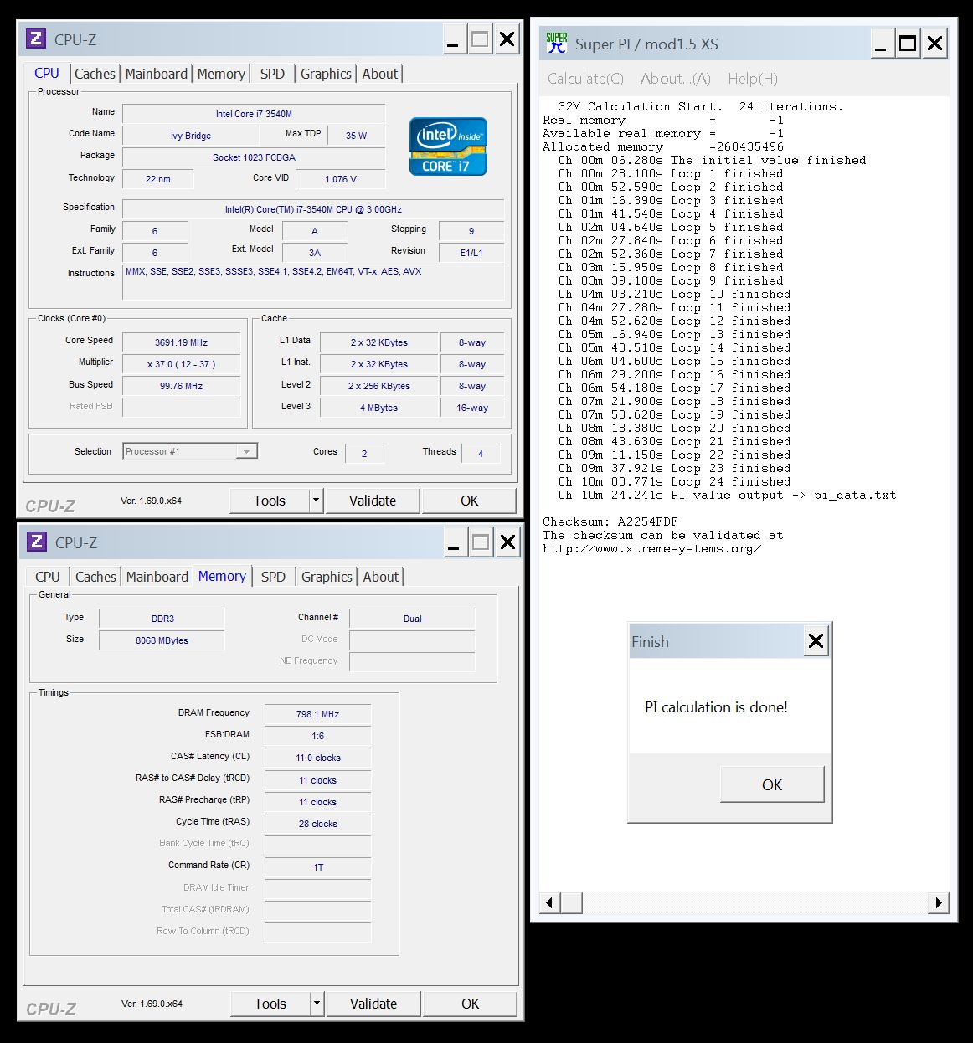Click the Level 3 cache value 4 MBytes
Image resolution: width=973 pixels, height=1043 pixels.
(x=378, y=408)
